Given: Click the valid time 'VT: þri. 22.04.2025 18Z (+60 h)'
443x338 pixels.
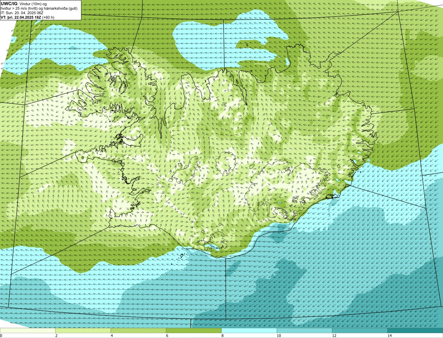Looking at the screenshot, I should coord(28,17).
